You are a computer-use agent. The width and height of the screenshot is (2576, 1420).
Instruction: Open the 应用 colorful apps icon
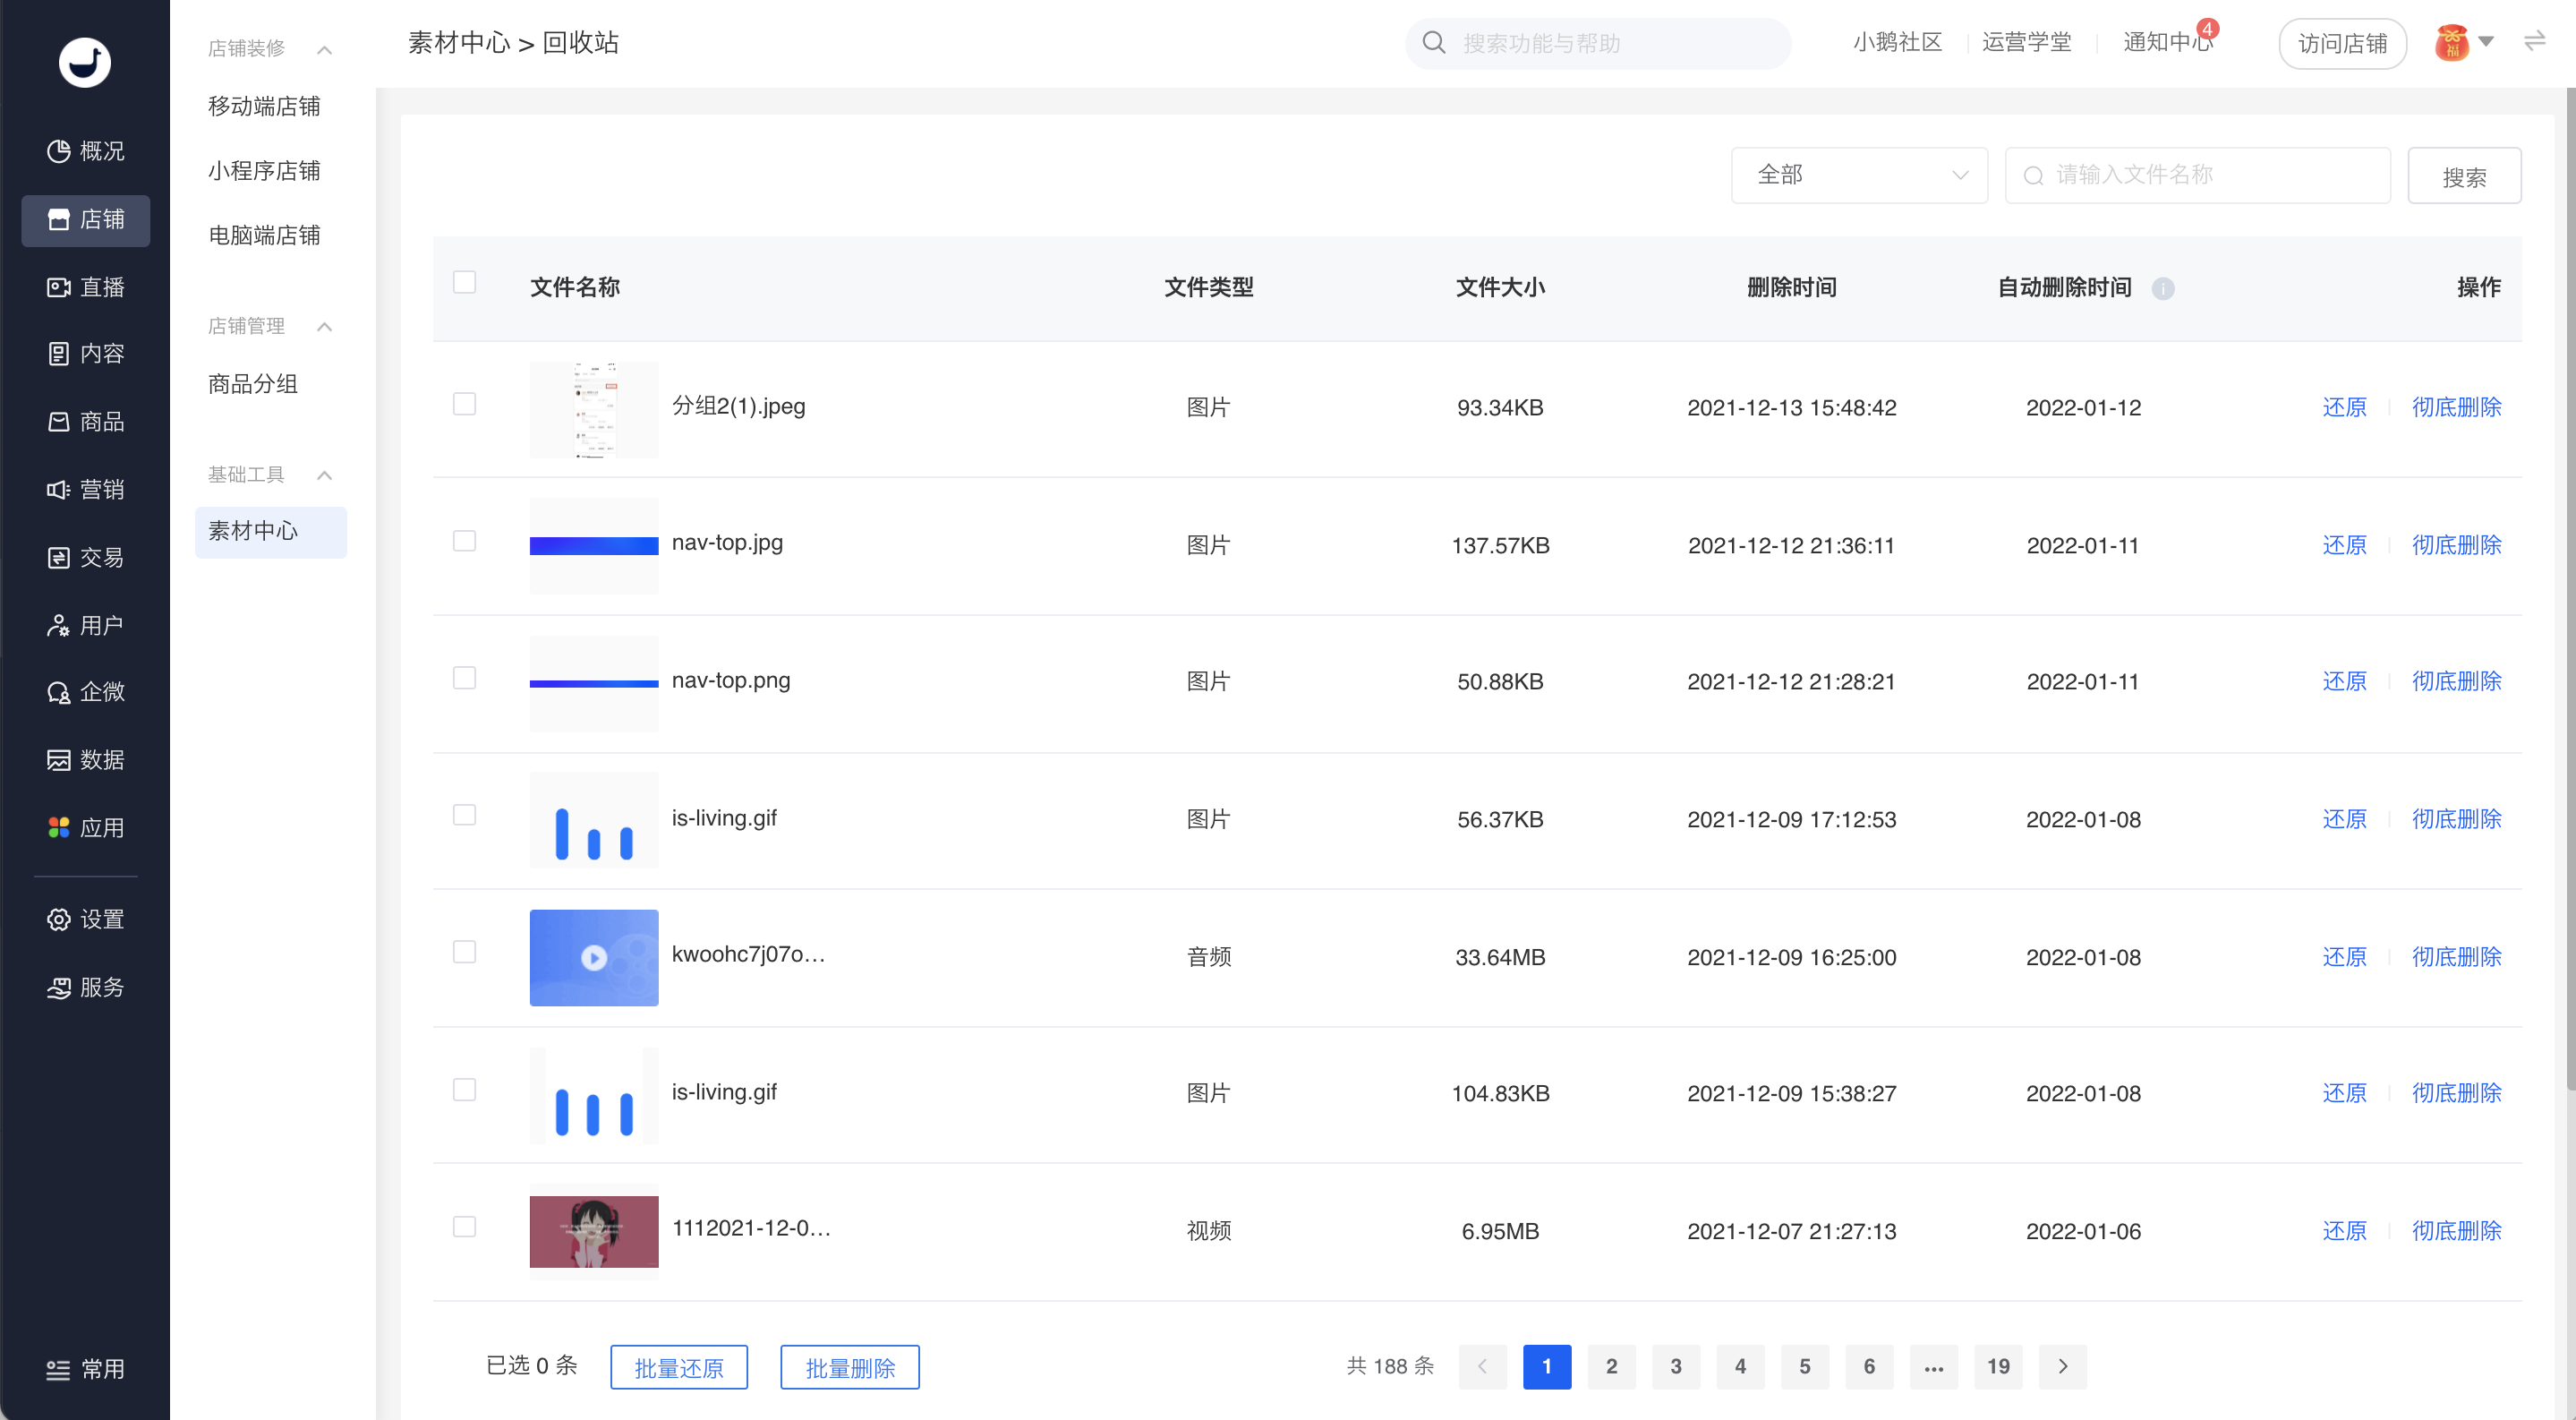(x=59, y=828)
